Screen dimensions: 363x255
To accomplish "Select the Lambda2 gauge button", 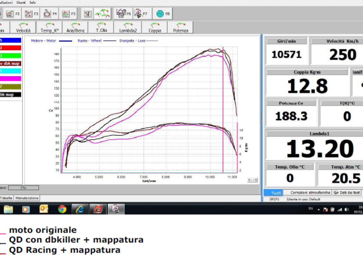I will click(128, 28).
